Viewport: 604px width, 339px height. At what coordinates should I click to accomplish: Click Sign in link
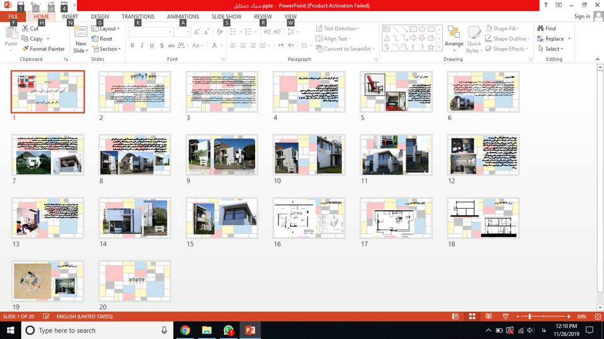(582, 16)
